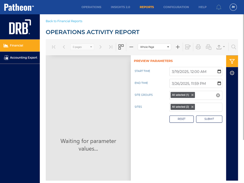Image resolution: width=244 pixels, height=183 pixels.
Task: Open the Operations menu
Action: [x=91, y=7]
